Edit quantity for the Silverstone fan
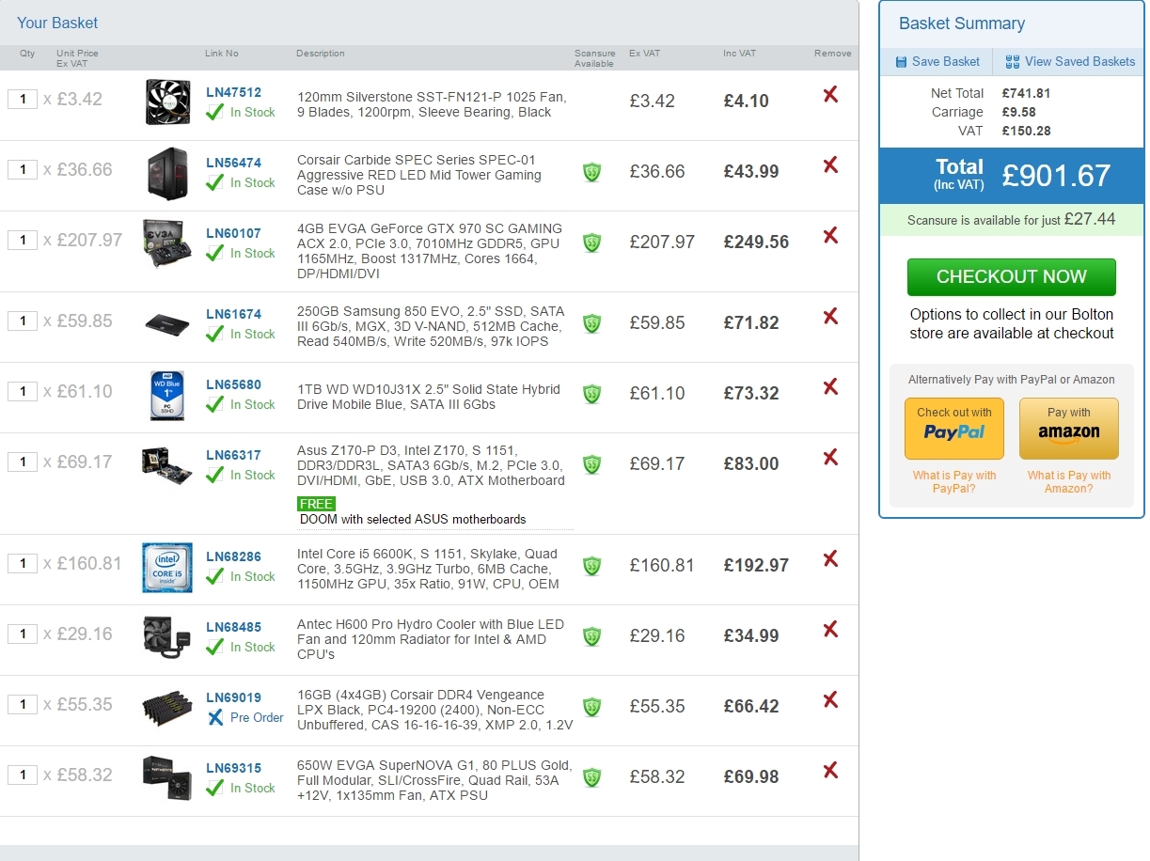This screenshot has width=1150, height=861. point(23,99)
